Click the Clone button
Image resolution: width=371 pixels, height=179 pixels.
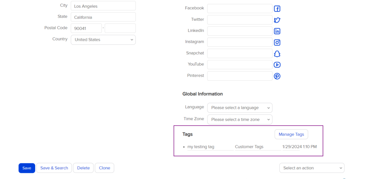(x=104, y=168)
